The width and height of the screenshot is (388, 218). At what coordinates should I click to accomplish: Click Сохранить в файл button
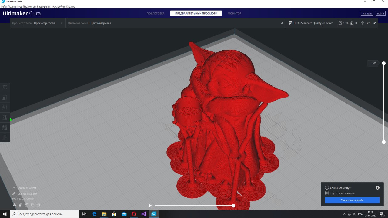[352, 200]
